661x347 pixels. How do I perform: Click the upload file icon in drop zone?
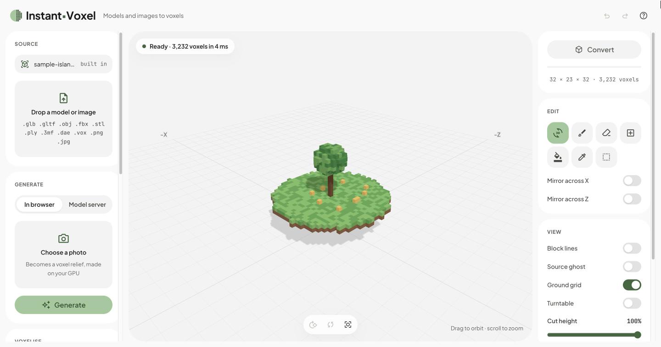click(x=63, y=98)
